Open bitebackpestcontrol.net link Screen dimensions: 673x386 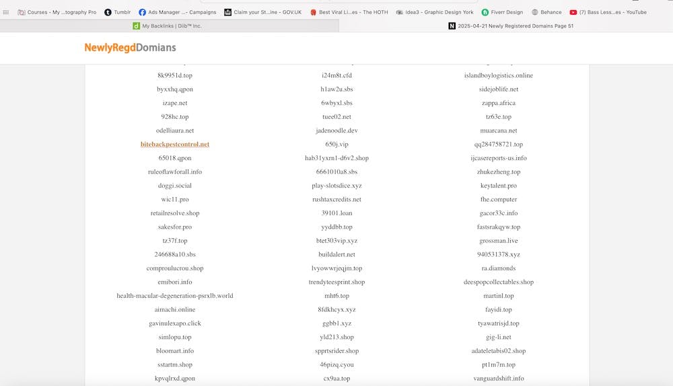(x=175, y=145)
